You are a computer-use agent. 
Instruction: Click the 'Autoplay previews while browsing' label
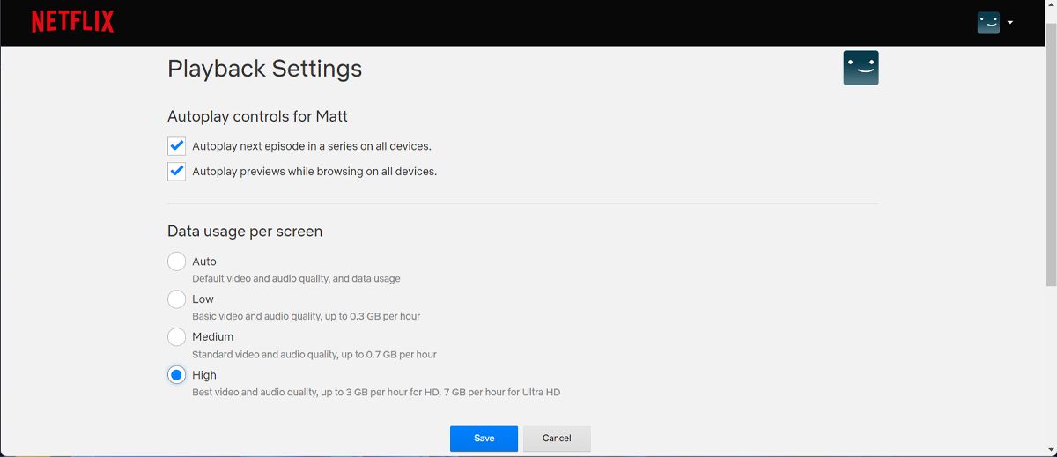tap(314, 171)
